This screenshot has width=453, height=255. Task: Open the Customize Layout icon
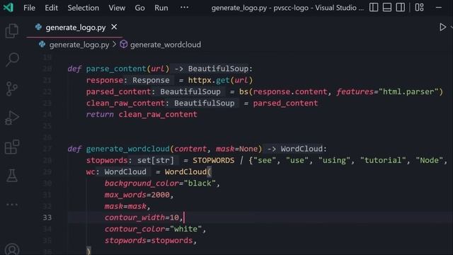click(419, 8)
